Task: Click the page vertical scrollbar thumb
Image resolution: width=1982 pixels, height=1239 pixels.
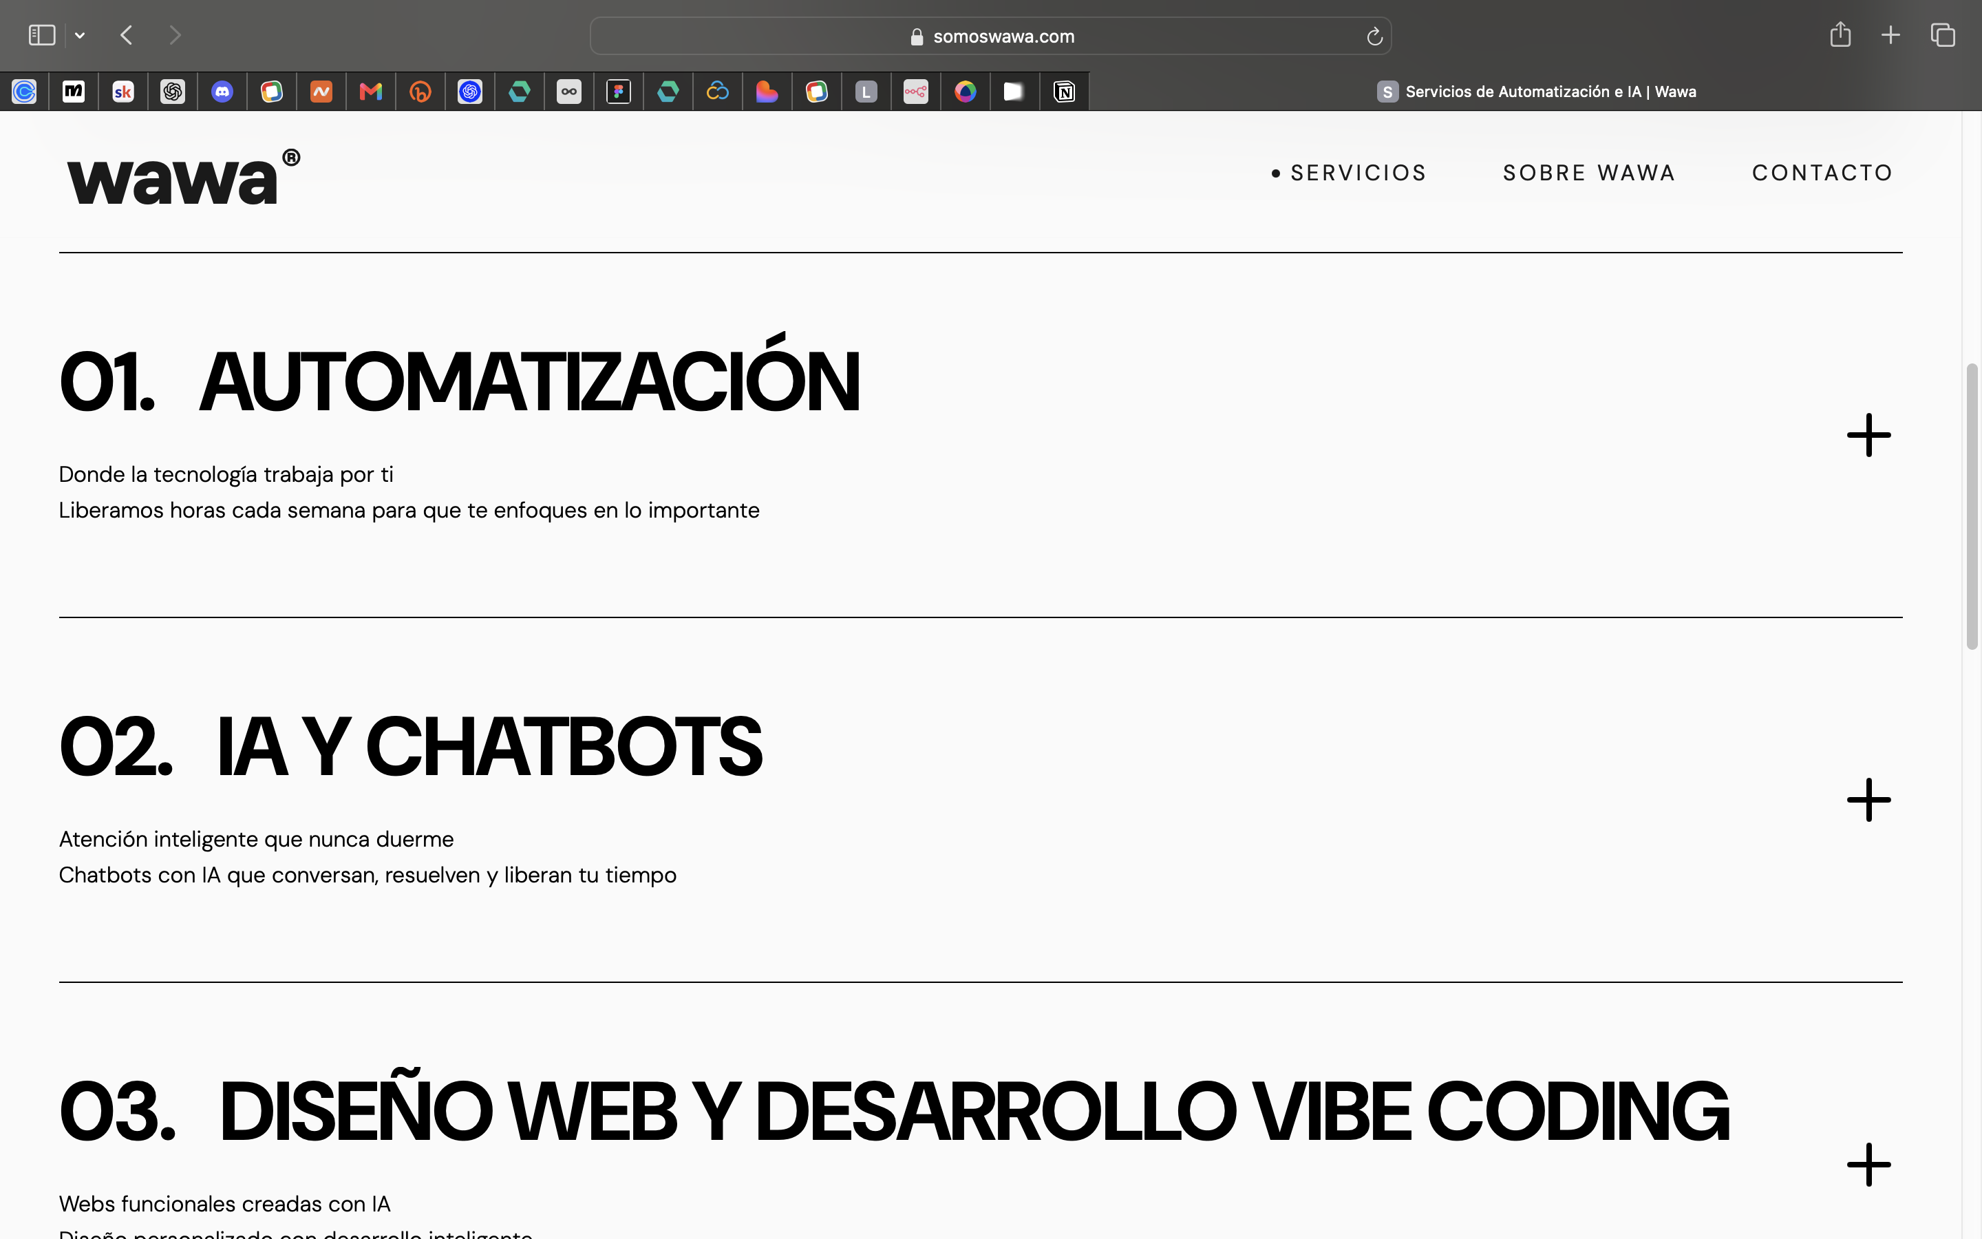Action: (x=1972, y=506)
